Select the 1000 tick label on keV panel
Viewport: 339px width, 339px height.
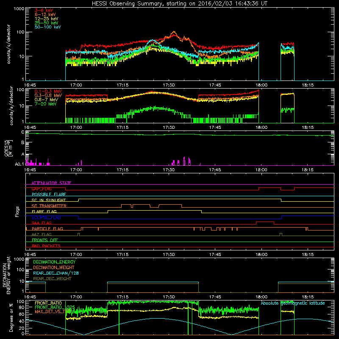19,9
